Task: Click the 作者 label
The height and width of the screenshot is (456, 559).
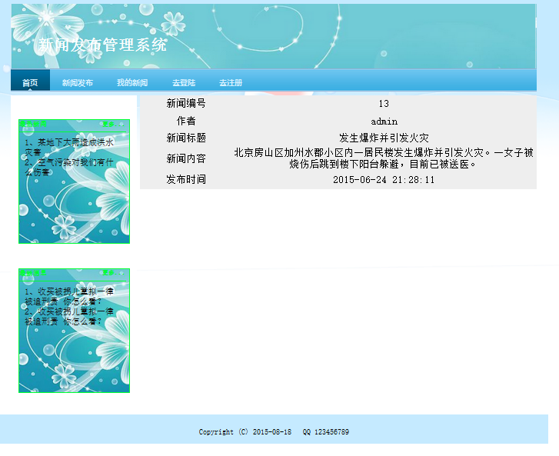Action: [186, 121]
